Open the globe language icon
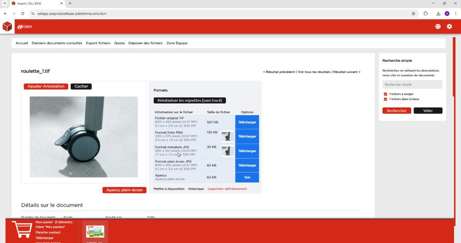The height and width of the screenshot is (243, 461). tap(438, 26)
